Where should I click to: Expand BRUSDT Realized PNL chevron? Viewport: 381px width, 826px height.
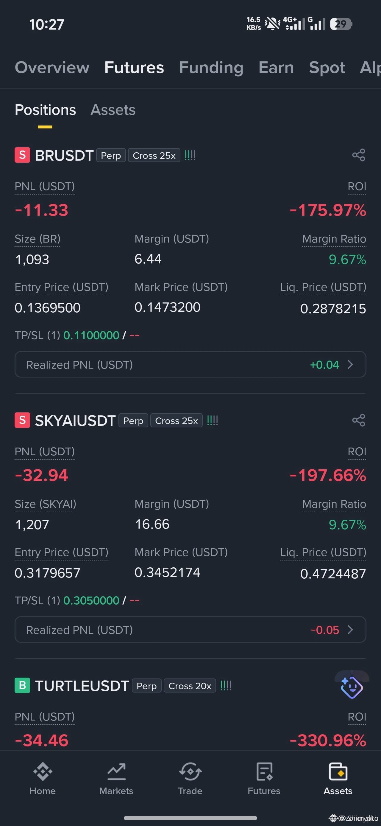click(350, 365)
